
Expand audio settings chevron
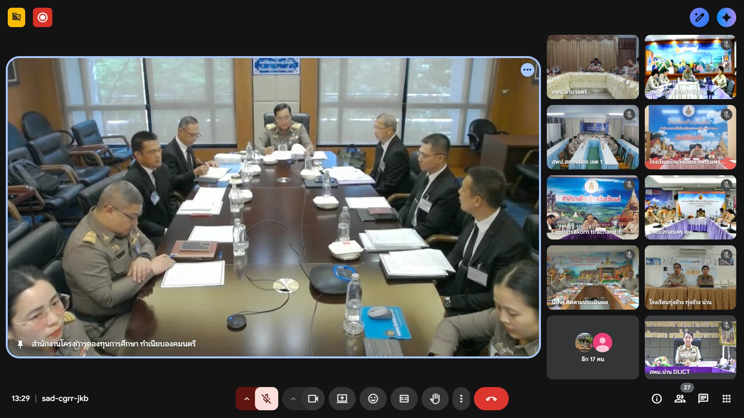(x=246, y=399)
